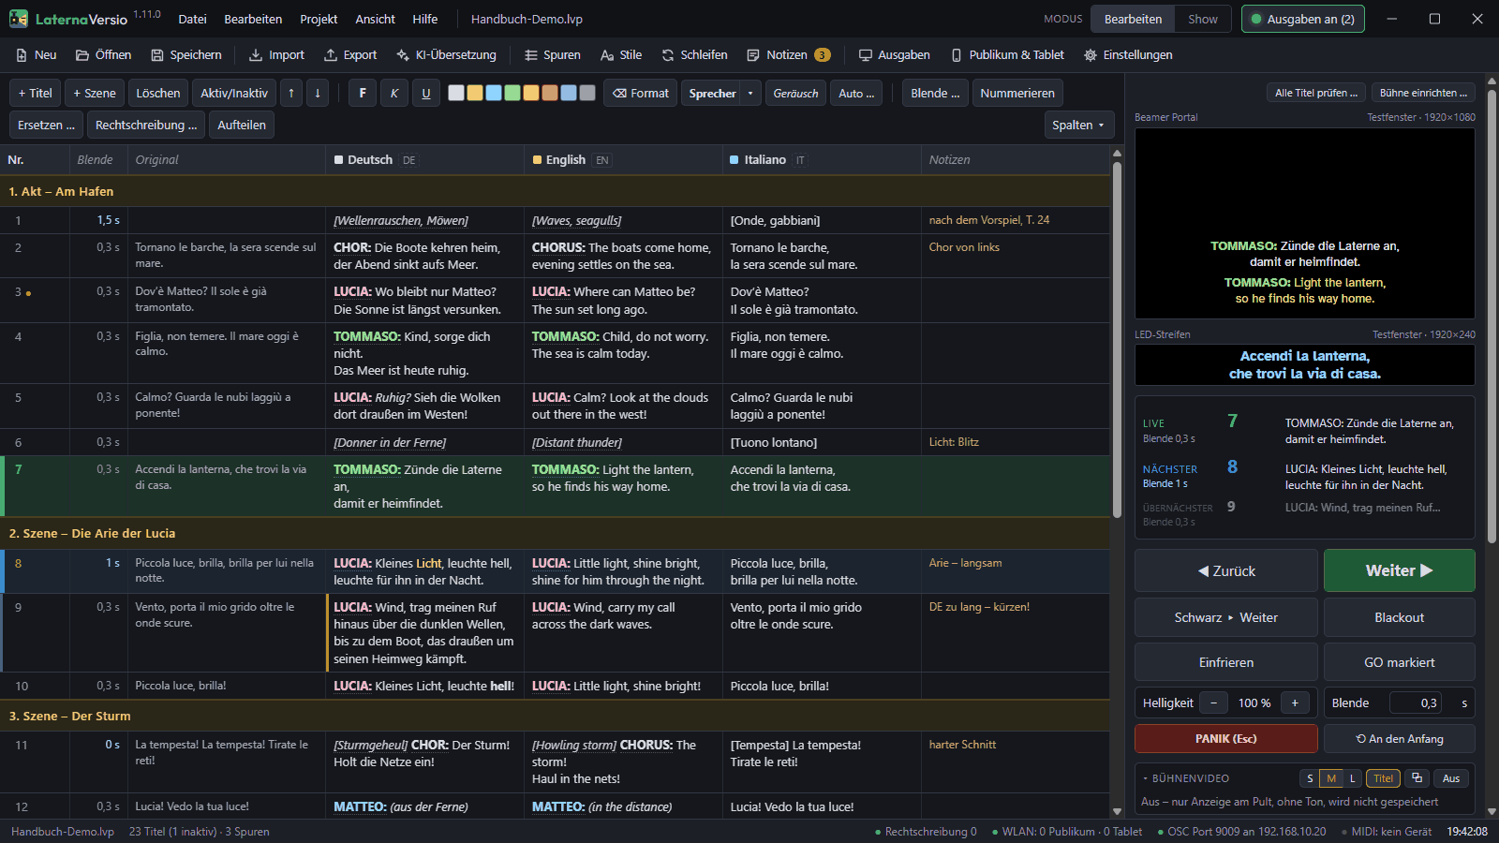Open the Notizen panel with badge 3
The image size is (1499, 843).
coord(788,55)
